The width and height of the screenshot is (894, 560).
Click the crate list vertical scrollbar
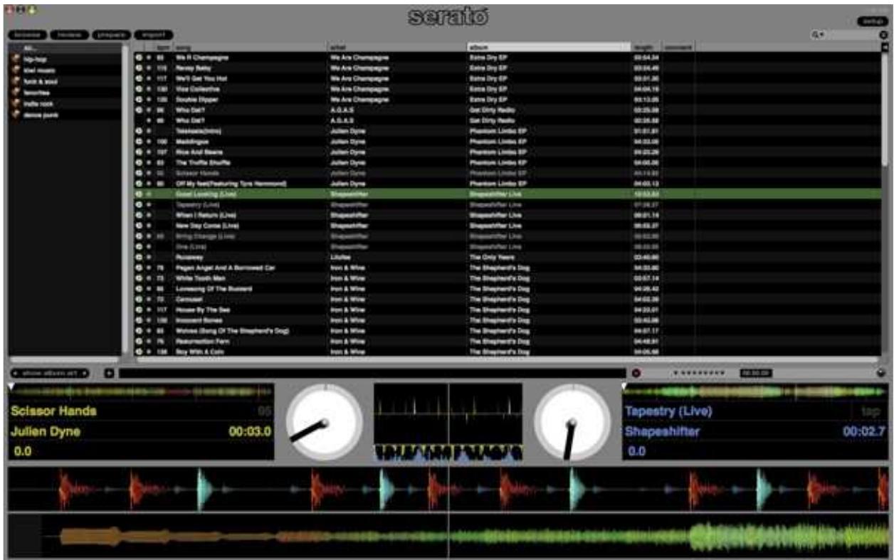[x=126, y=199]
